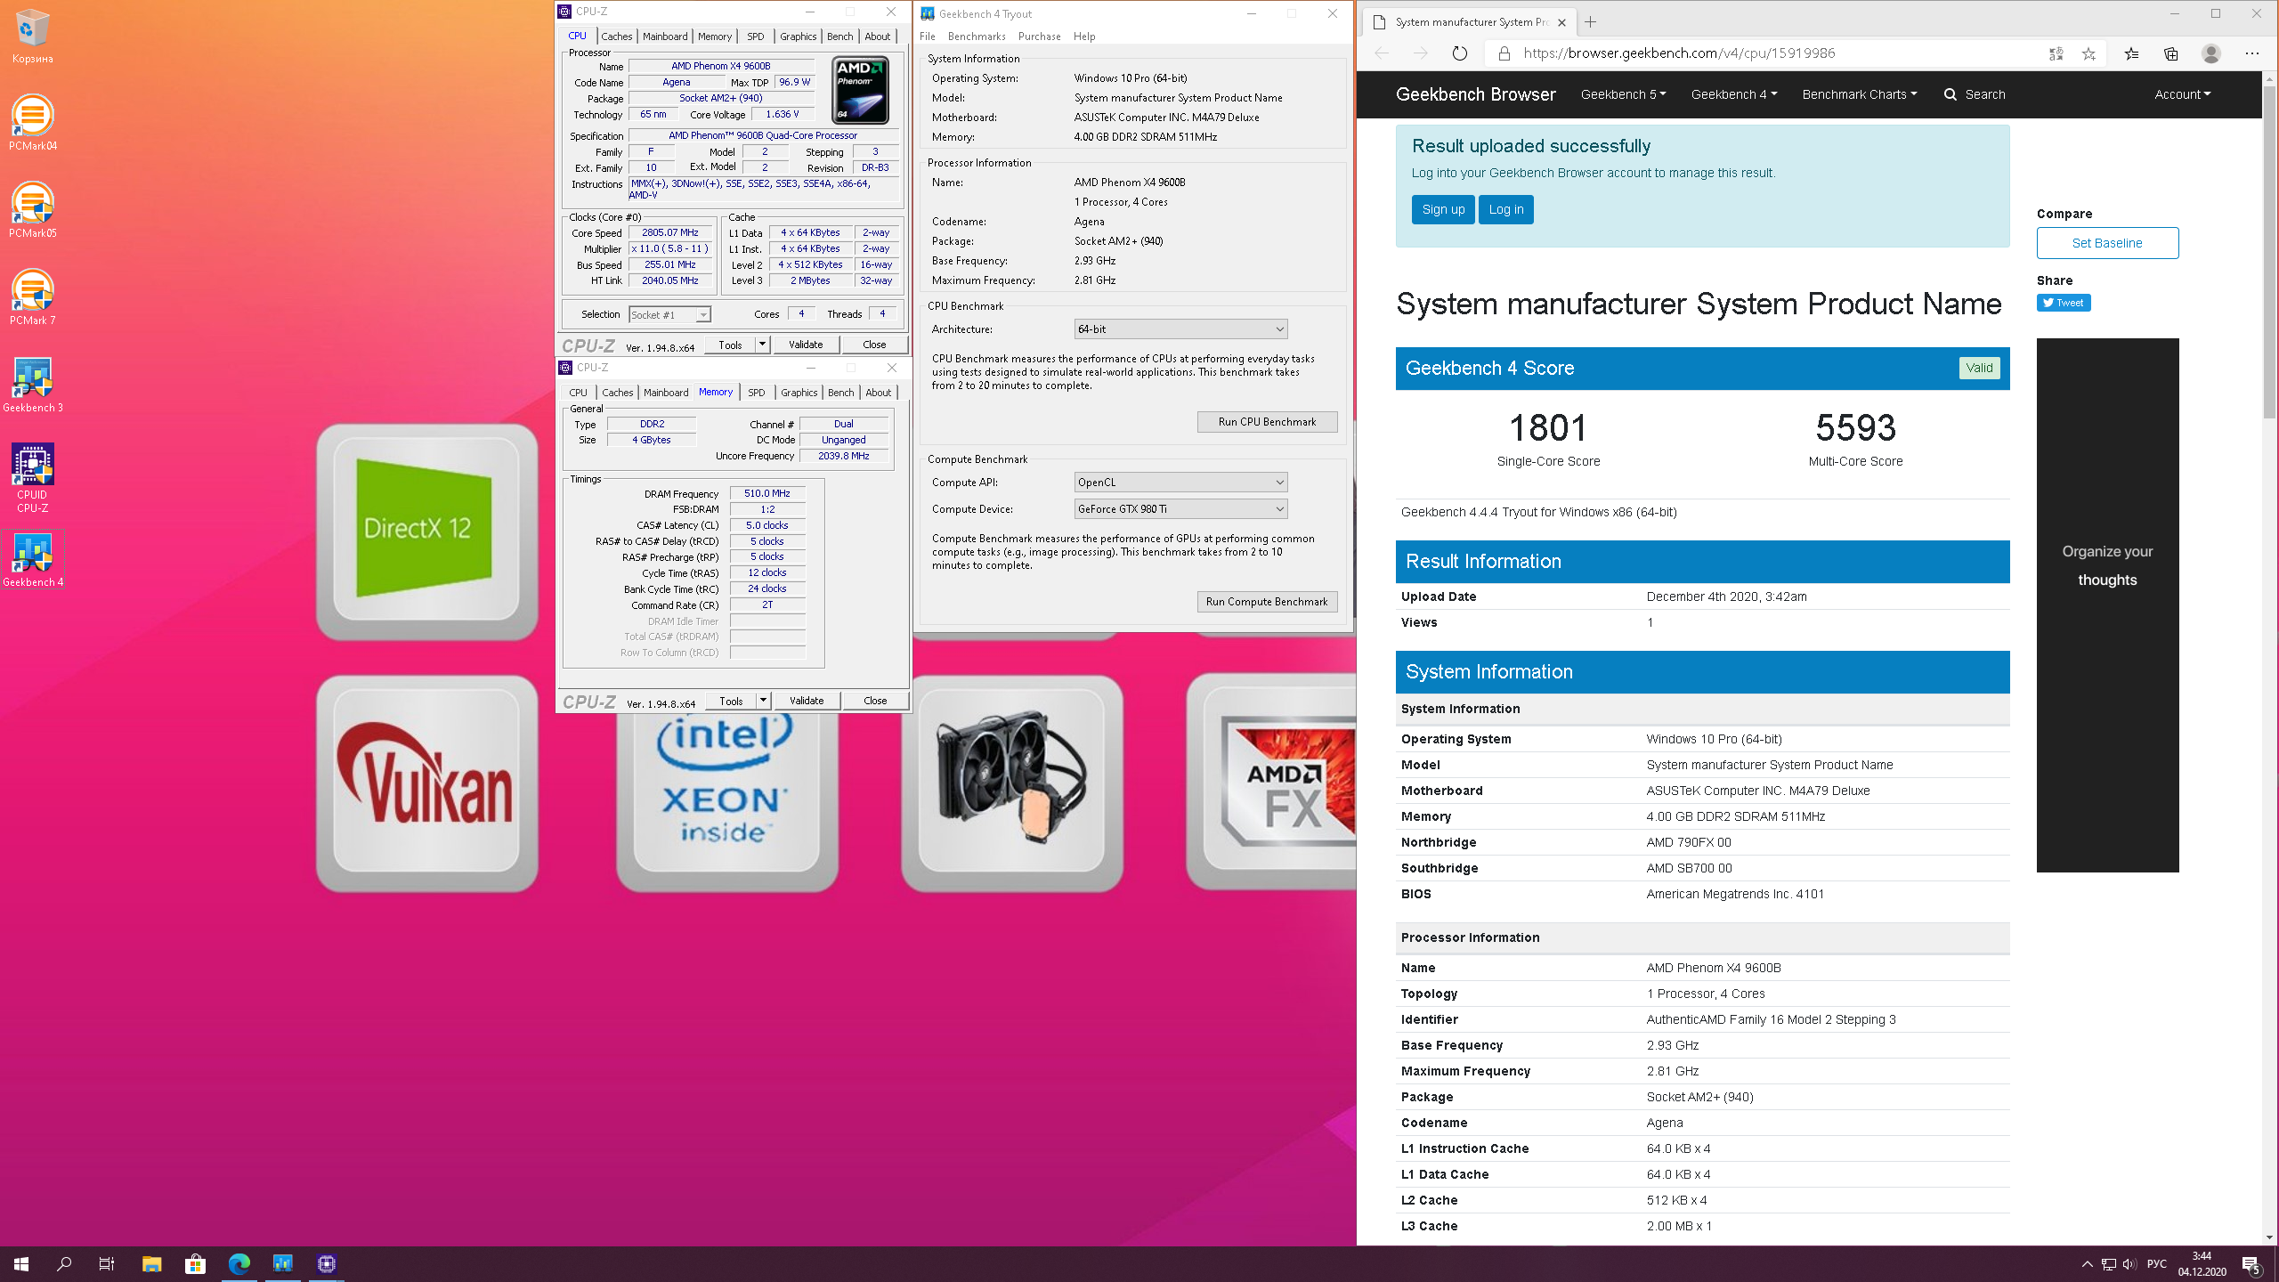Click Log in button on result page
Screen dimensions: 2279x1282
pyautogui.click(x=1506, y=210)
